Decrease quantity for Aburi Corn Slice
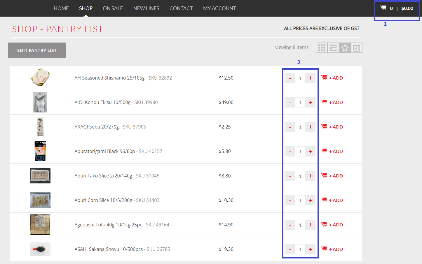Image resolution: width=422 pixels, height=264 pixels. 290,200
